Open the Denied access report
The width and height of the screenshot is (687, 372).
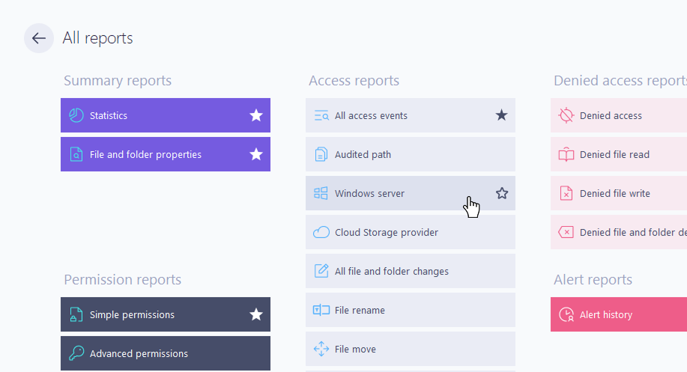[619, 115]
